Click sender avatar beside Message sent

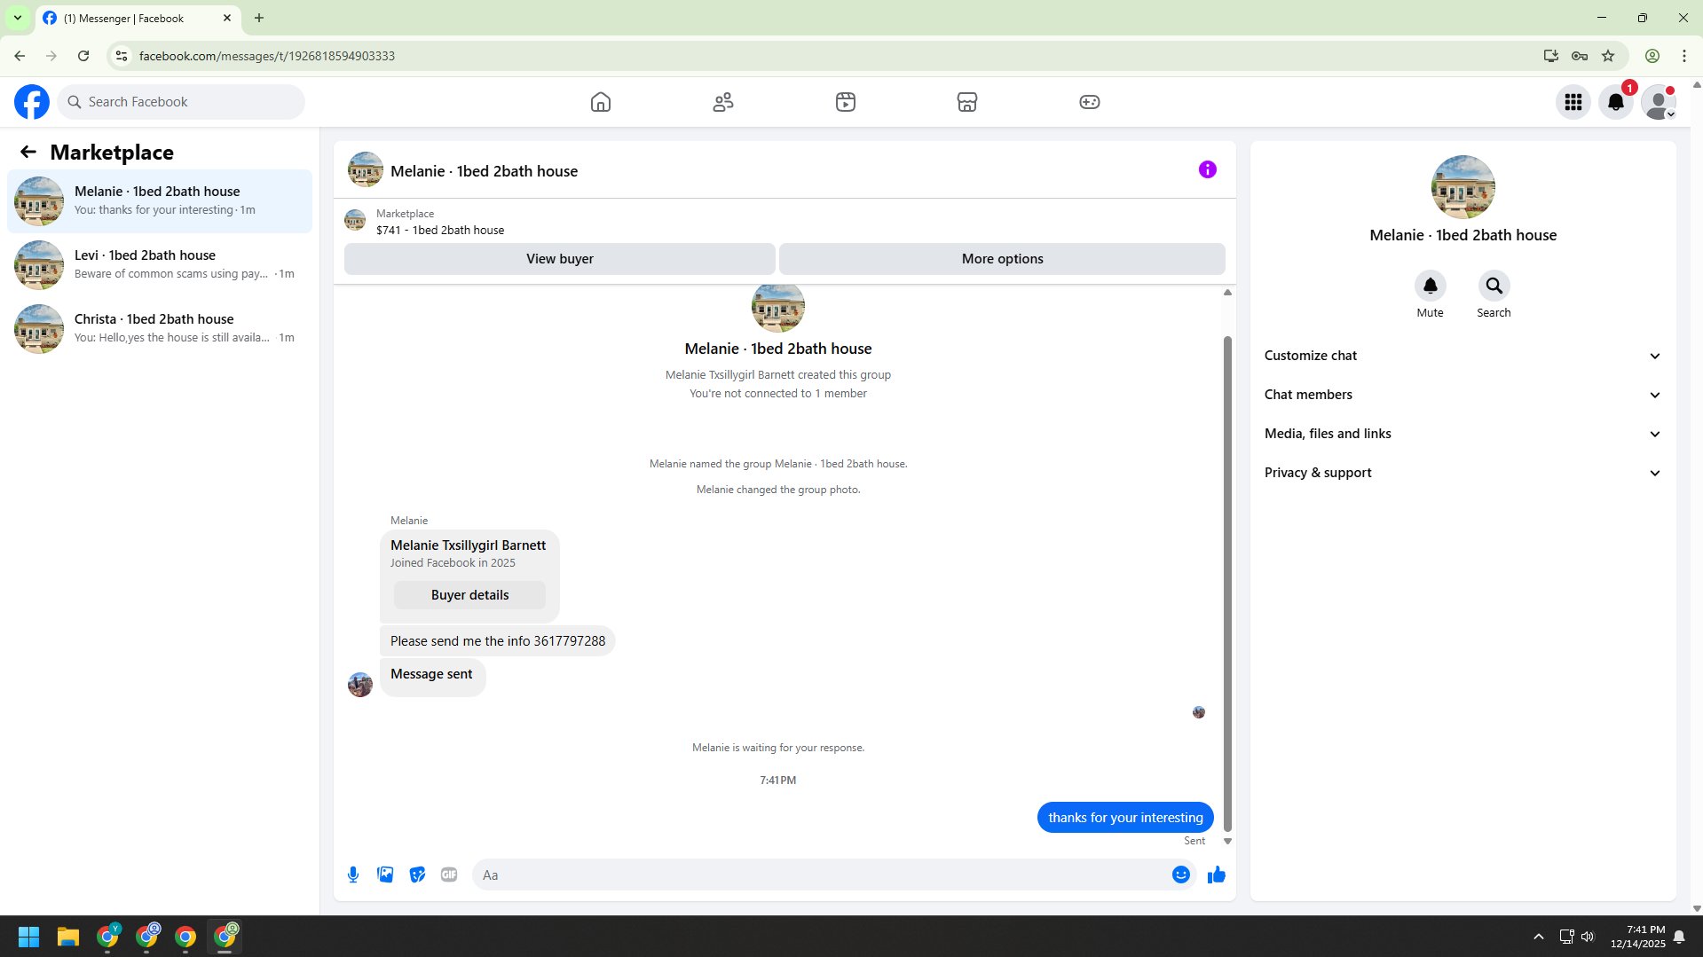360,685
